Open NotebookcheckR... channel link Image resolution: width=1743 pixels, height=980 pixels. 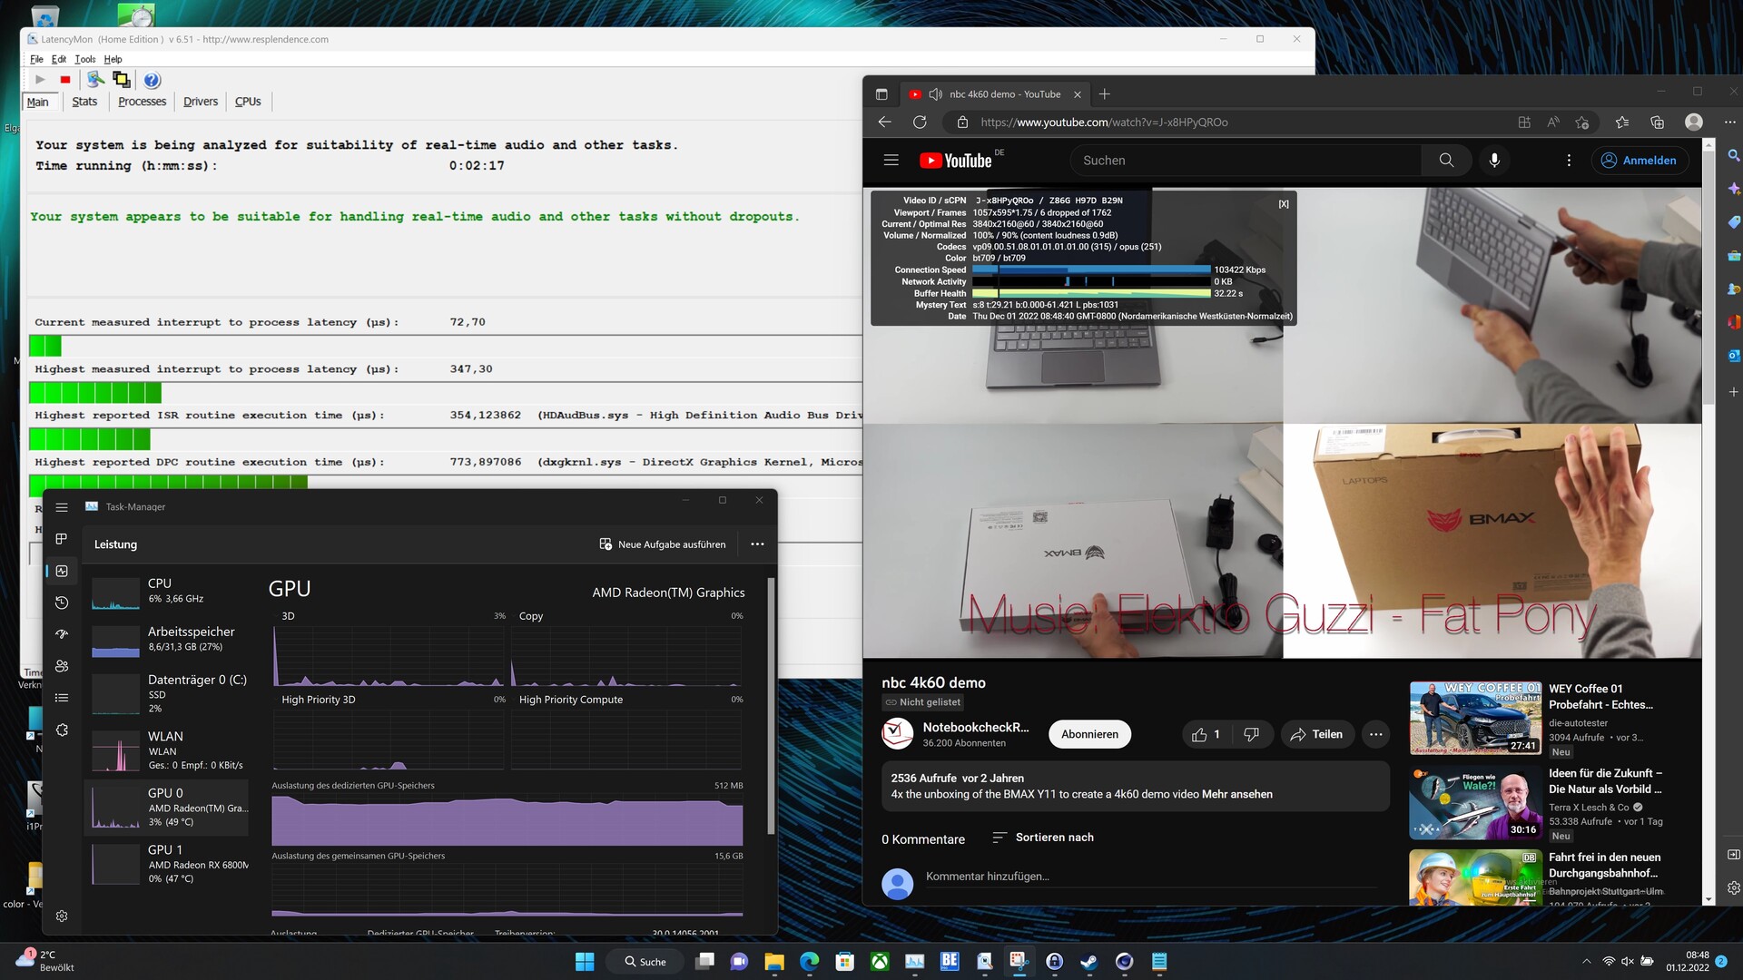click(x=976, y=728)
